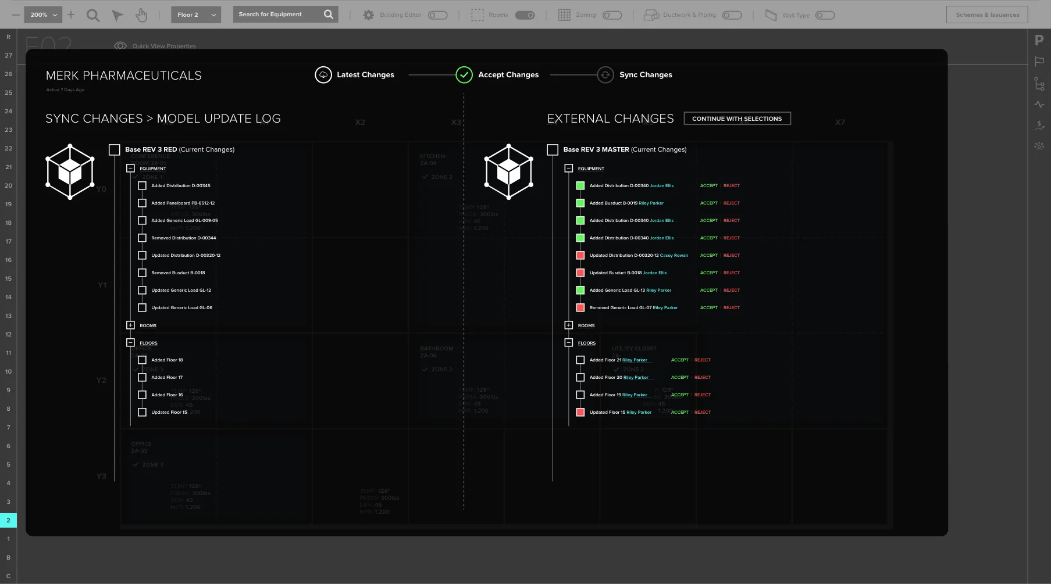
Task: Open the P icon in right sidebar
Action: (x=1039, y=40)
